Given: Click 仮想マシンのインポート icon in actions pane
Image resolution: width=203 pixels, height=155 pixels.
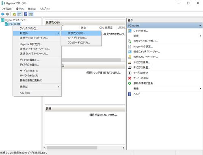Looking at the screenshot, I should tap(130, 41).
